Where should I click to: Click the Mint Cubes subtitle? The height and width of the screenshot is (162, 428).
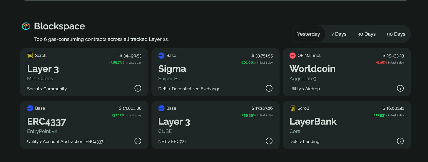tap(40, 79)
